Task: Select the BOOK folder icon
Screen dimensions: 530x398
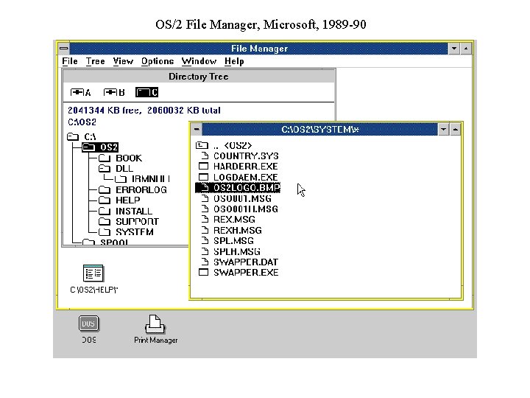Action: pyautogui.click(x=105, y=158)
